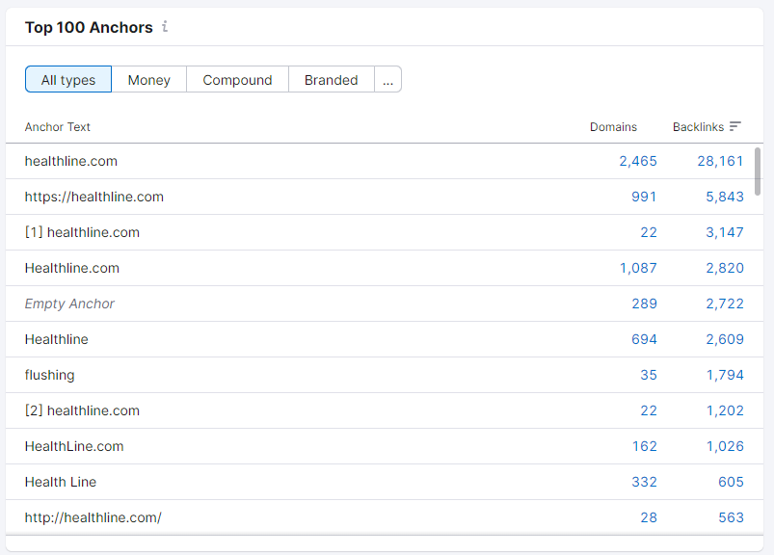View 5,843 backlinks for https://healthline.com
Screen dimensions: 774x555
coord(725,197)
